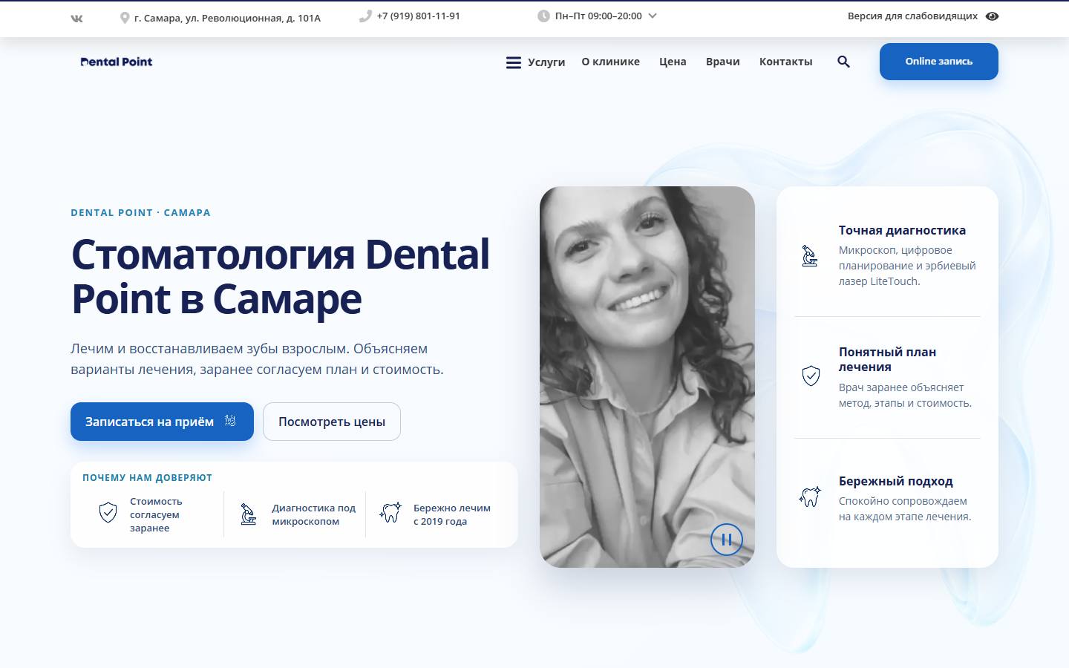
Task: Click the Пн–Пт 09:00–20:00 hours text
Action: (x=598, y=16)
